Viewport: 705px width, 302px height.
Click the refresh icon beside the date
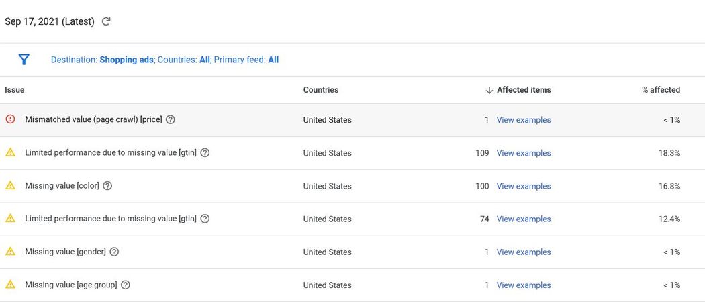(x=106, y=21)
